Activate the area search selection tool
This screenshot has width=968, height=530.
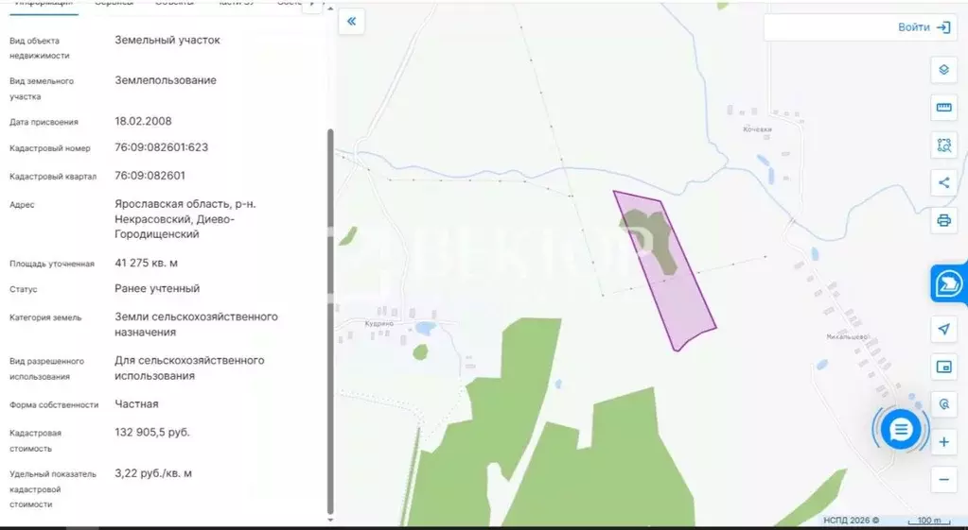coord(943,145)
